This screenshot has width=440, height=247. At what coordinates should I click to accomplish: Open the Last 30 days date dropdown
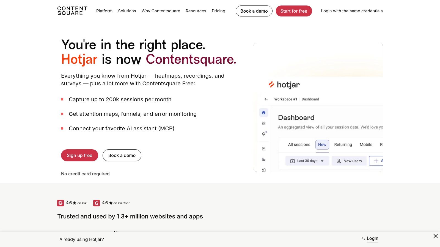pos(307,161)
